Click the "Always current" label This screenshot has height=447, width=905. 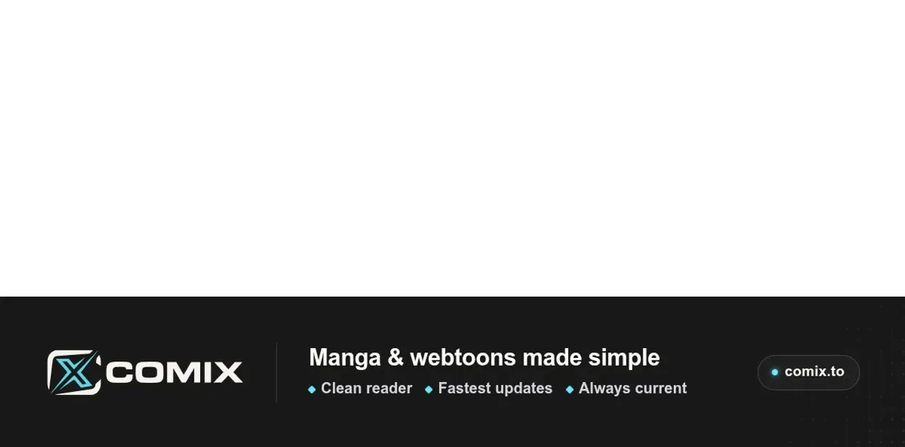633,388
